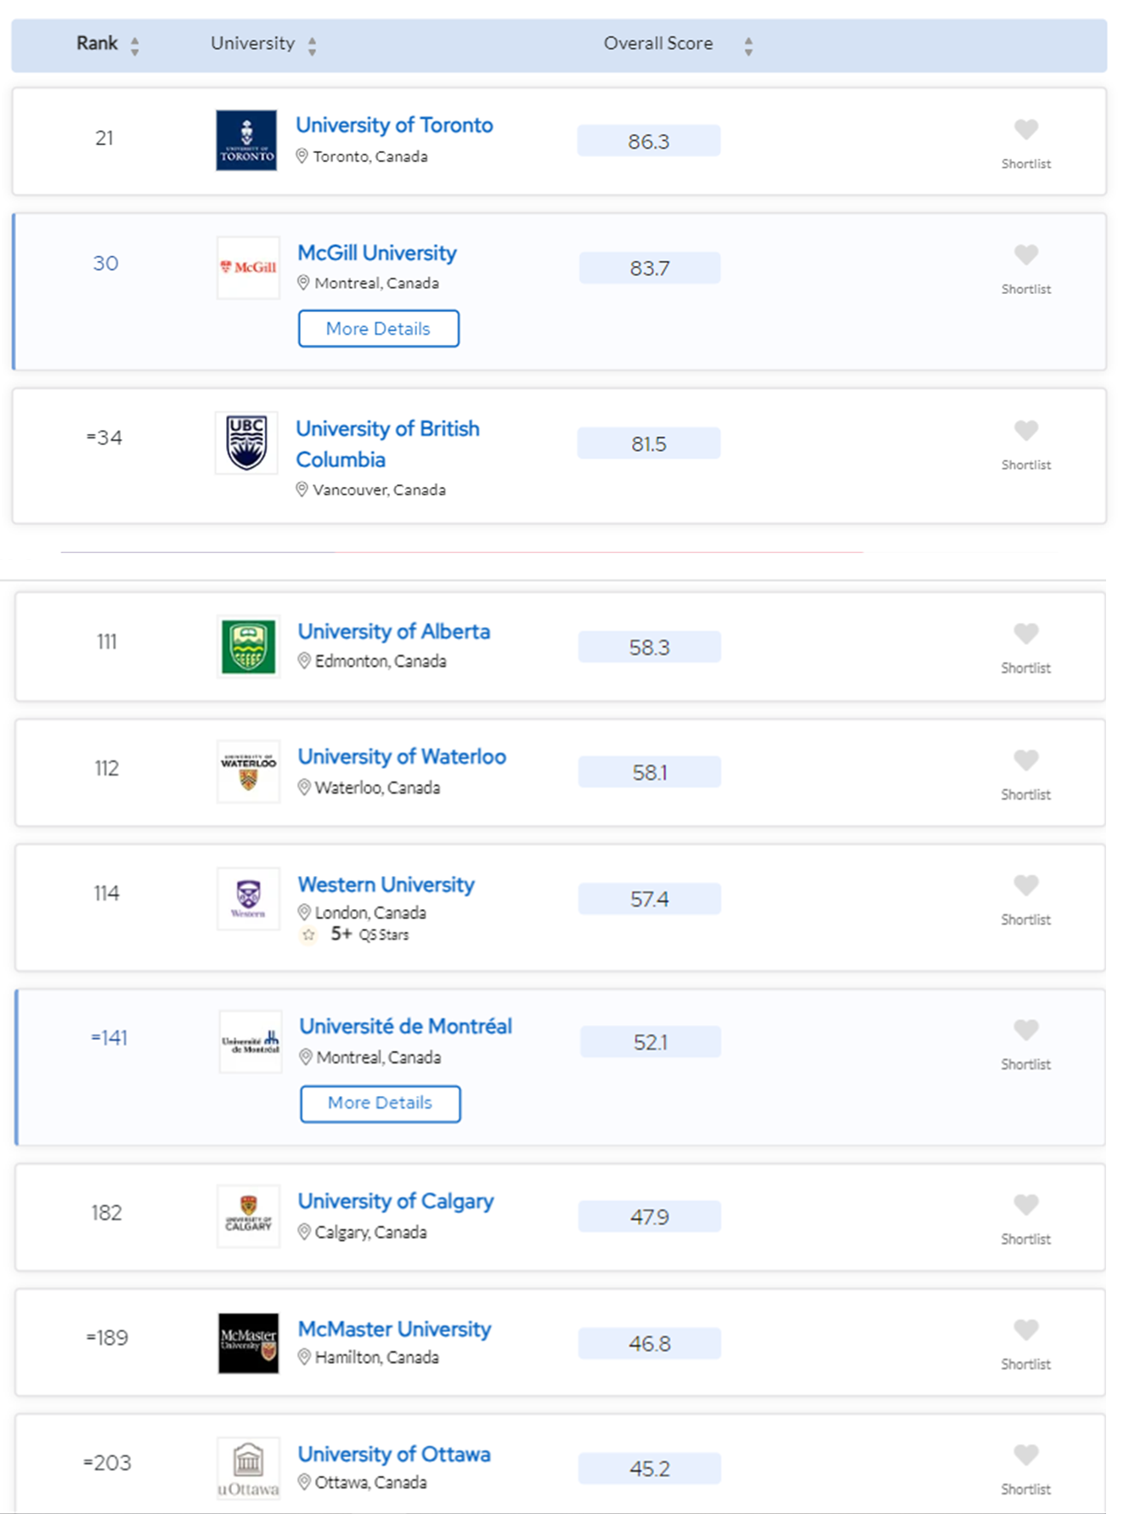Open the University of Ottawa link
Image resolution: width=1129 pixels, height=1514 pixels.
point(394,1454)
